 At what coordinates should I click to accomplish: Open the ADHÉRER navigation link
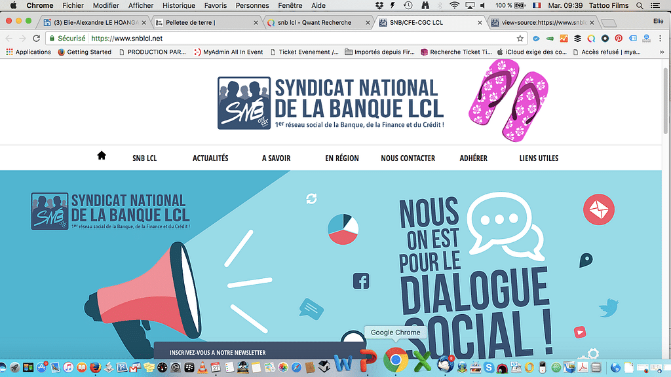click(473, 158)
